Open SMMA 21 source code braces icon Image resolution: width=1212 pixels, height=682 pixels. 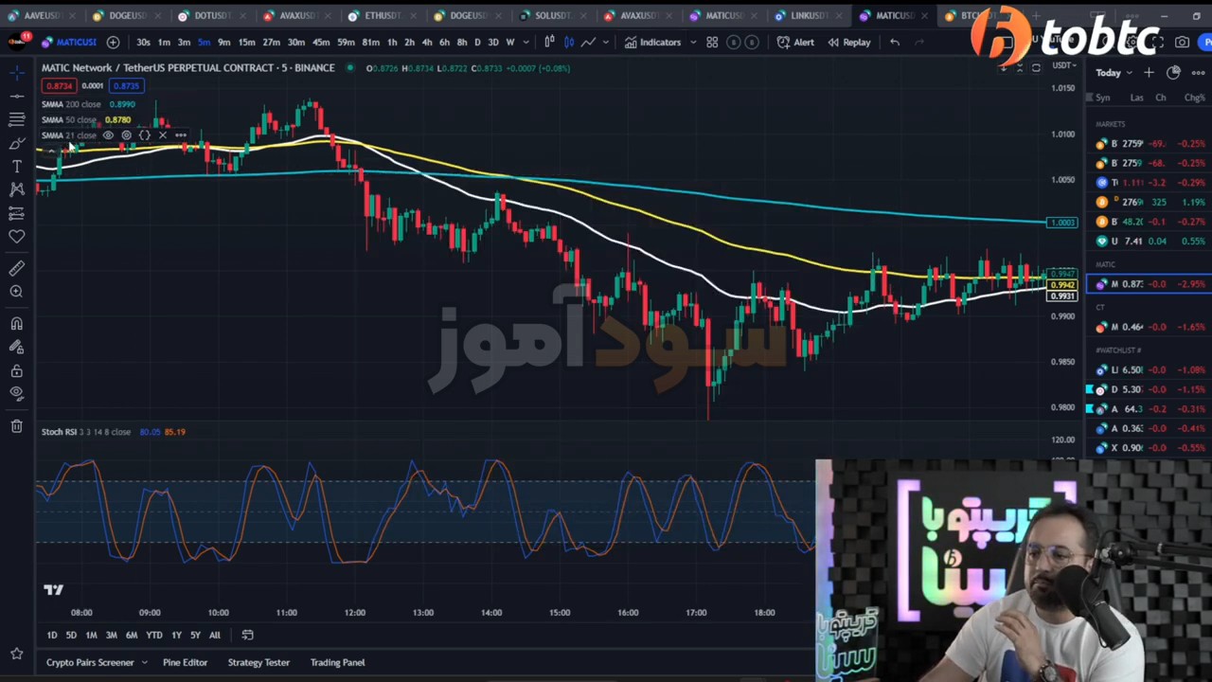(145, 135)
